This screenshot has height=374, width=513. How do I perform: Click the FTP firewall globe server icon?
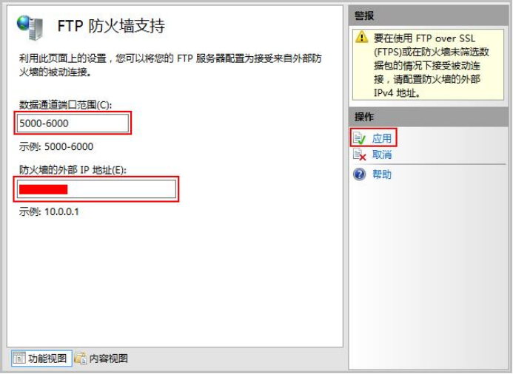30,27
